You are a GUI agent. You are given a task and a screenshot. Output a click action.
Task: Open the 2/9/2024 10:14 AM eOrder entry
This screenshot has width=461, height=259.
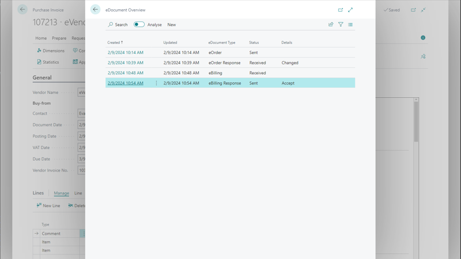point(125,52)
